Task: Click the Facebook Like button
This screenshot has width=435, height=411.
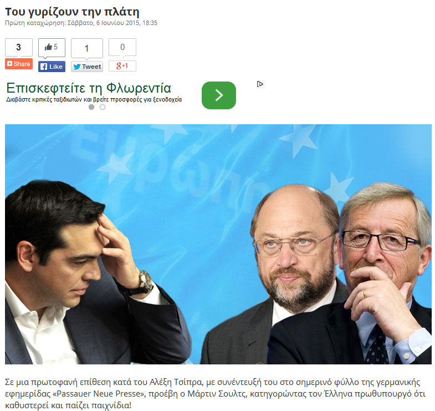Action: (x=52, y=67)
